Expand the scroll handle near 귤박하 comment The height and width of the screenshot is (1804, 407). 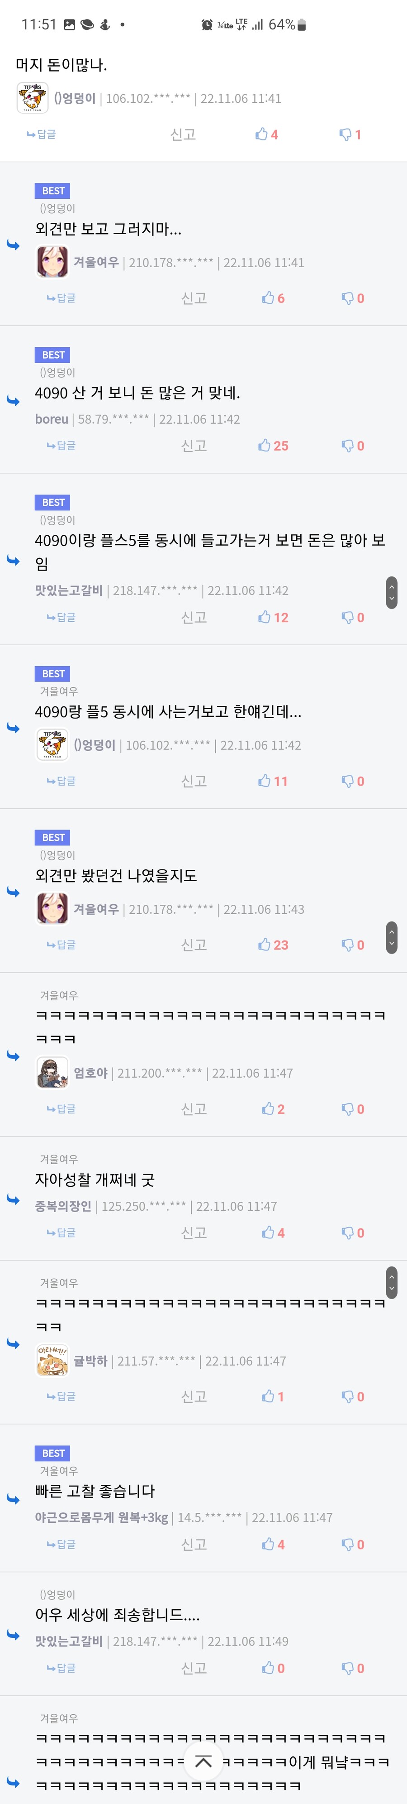coord(392,1281)
